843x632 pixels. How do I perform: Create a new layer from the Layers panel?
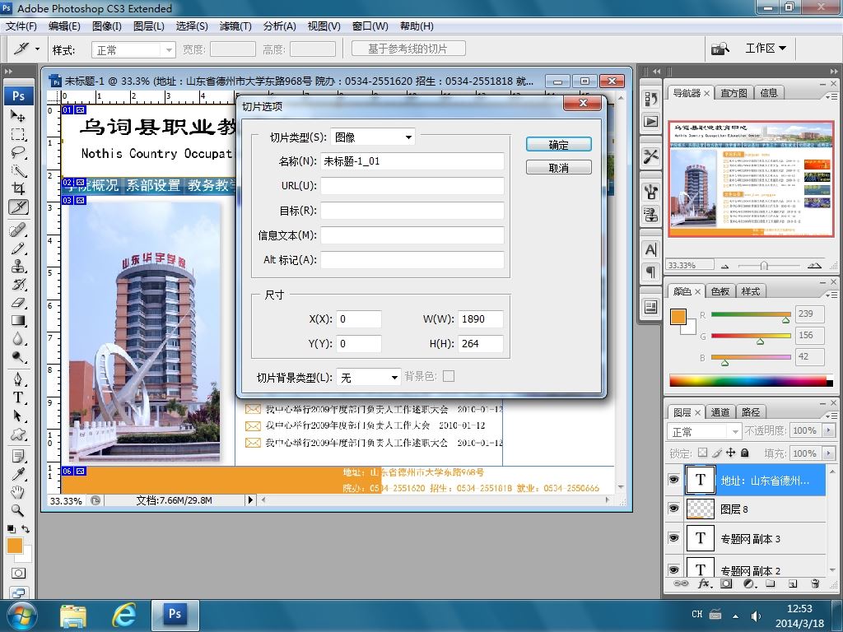pyautogui.click(x=793, y=583)
